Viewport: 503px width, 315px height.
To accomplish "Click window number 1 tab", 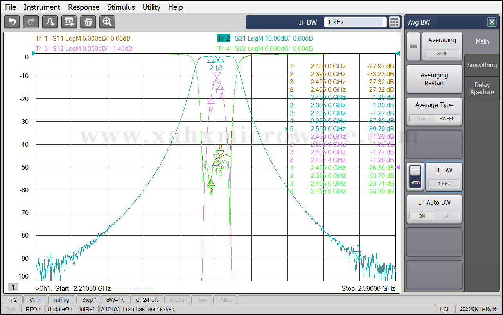I will (13, 287).
